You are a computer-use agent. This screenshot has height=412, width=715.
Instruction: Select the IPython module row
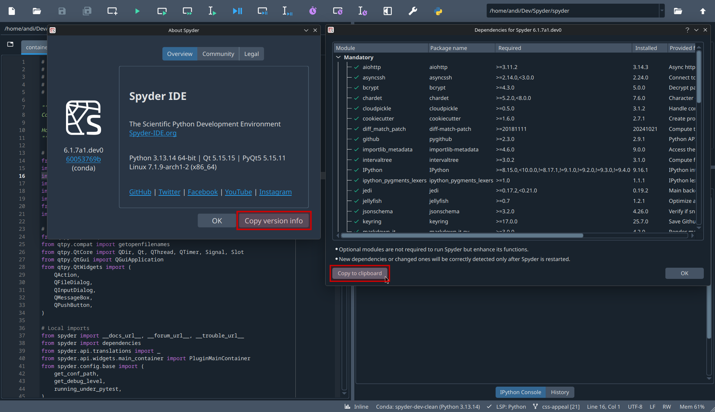click(515, 170)
